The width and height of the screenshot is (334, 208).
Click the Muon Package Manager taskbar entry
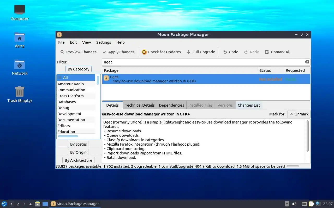[x=75, y=204]
